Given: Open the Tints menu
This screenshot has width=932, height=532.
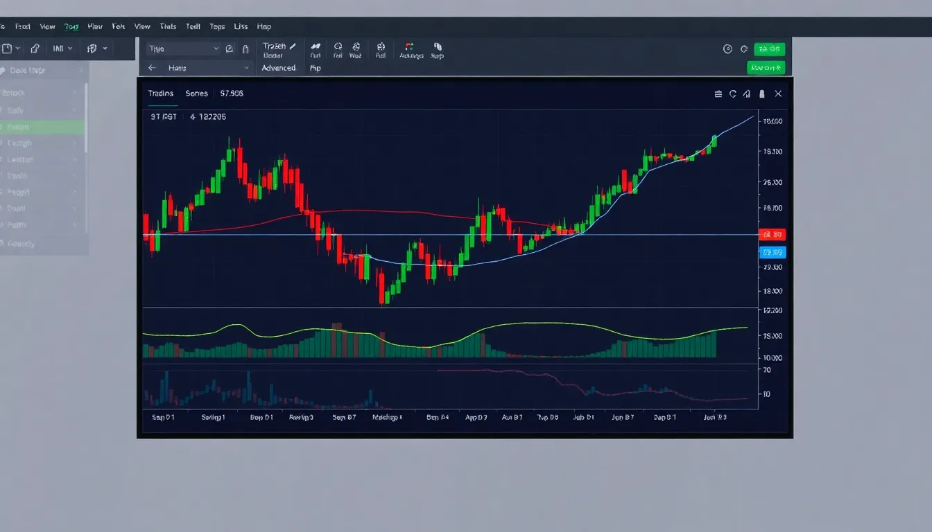Looking at the screenshot, I should click(168, 27).
